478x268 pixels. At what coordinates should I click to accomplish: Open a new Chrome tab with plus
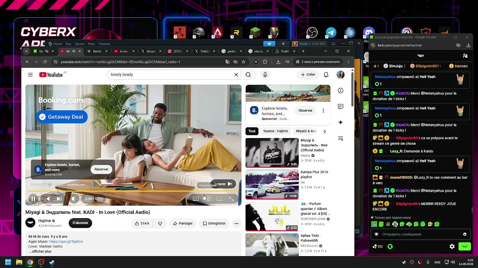click(303, 51)
